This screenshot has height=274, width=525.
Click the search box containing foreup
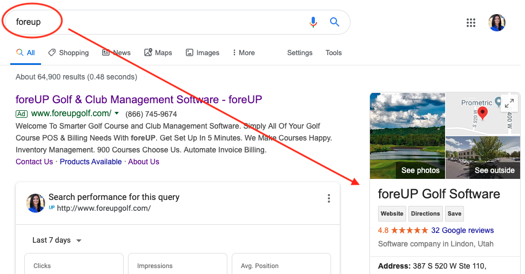(x=162, y=22)
